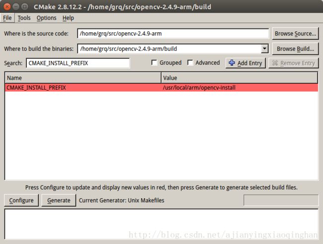The width and height of the screenshot is (323, 244).
Task: Minimize the CMake window
Action: (16, 7)
